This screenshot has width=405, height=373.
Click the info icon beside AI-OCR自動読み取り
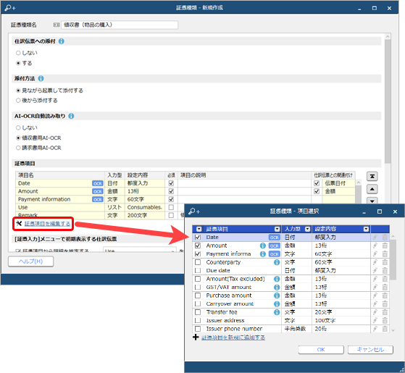[71, 116]
